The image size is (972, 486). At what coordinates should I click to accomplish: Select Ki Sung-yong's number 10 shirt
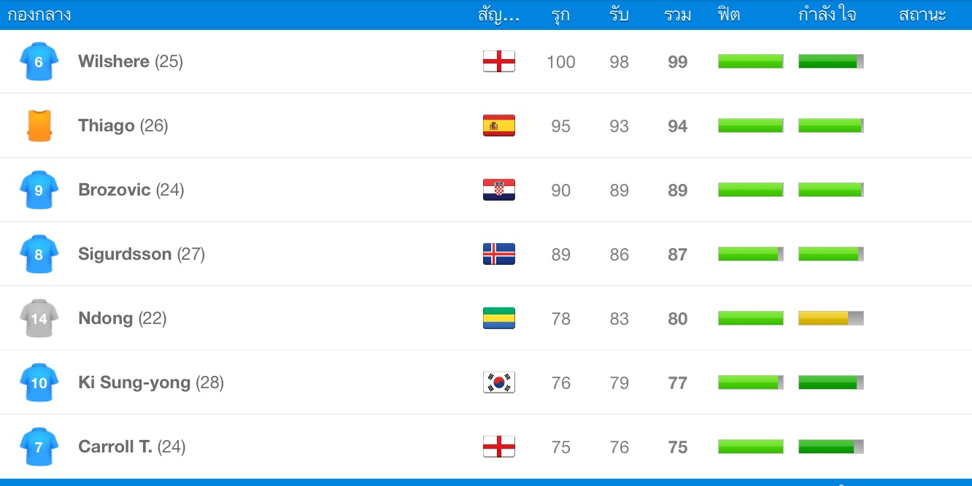click(x=39, y=382)
